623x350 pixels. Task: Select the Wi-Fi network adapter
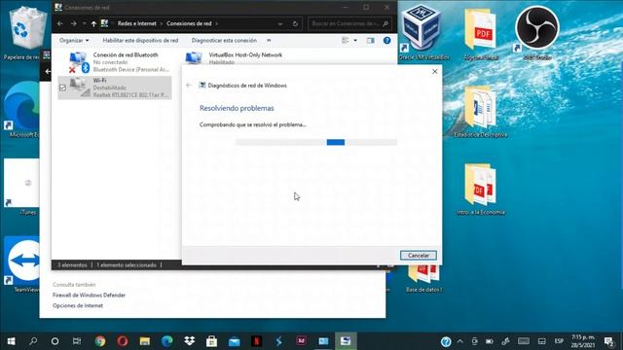tap(115, 87)
